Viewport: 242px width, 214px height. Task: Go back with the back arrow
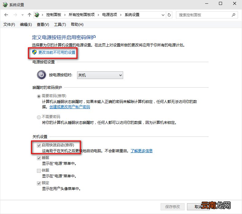6,15
